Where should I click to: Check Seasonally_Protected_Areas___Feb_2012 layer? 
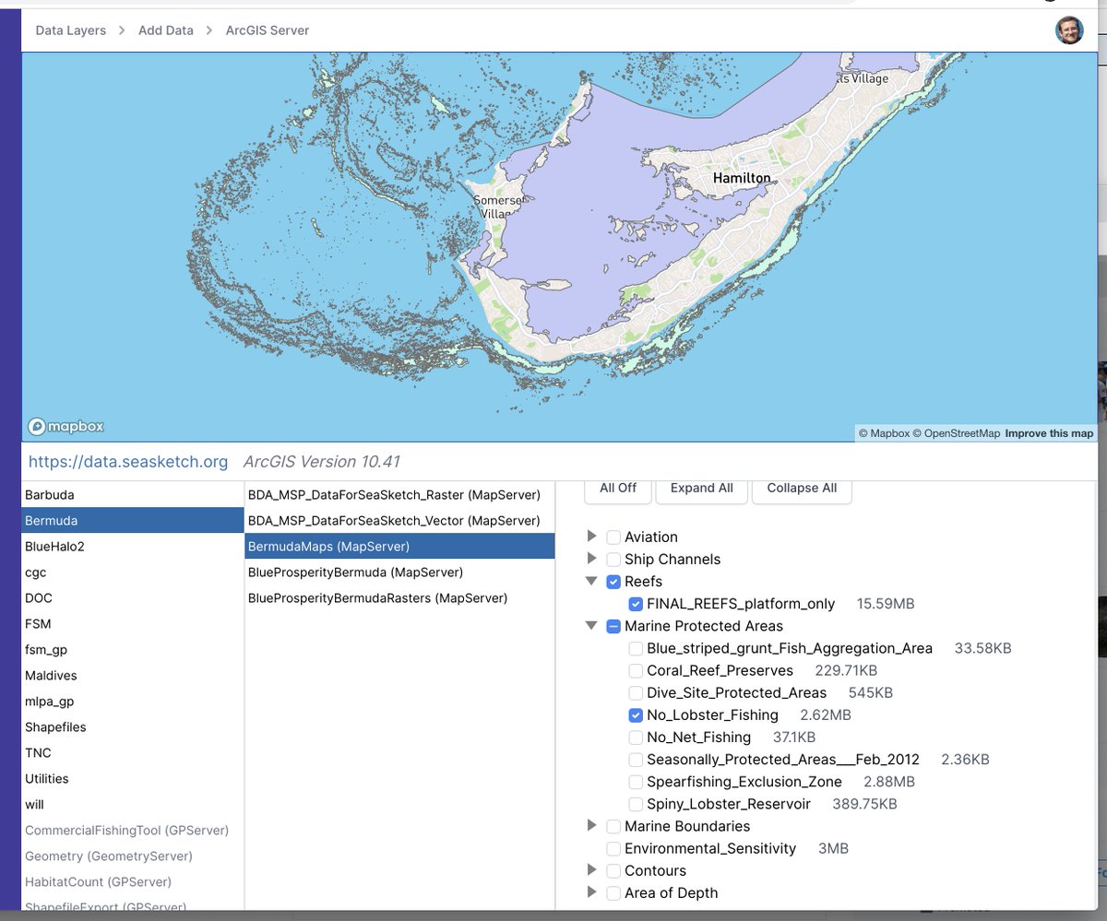(636, 760)
